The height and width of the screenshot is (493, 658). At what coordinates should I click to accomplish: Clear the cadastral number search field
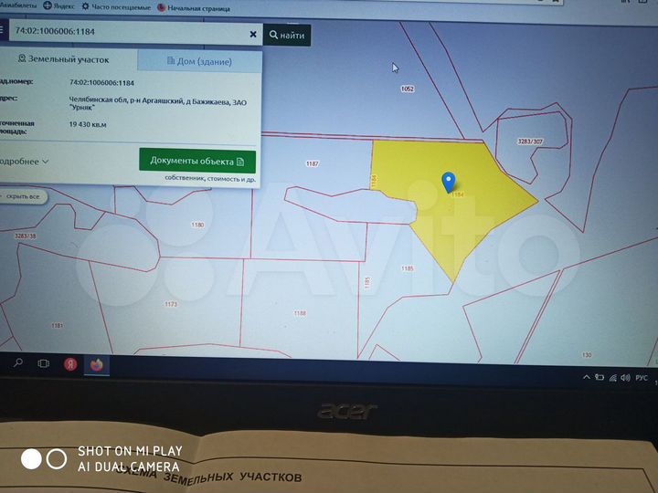[x=253, y=35]
